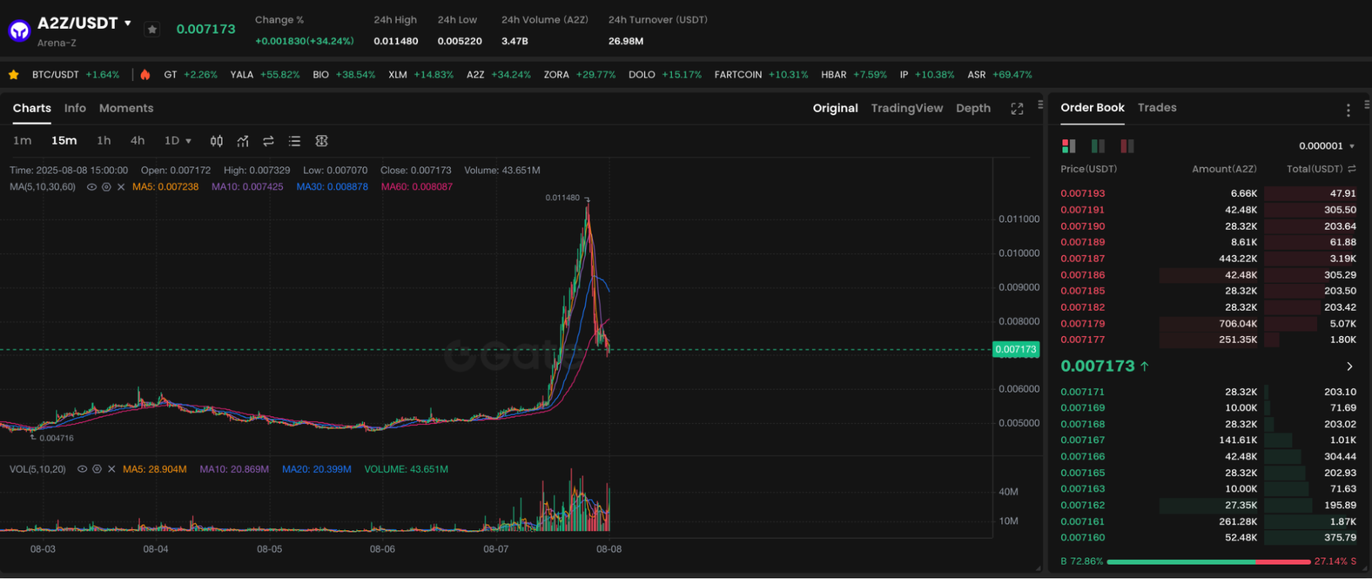
Task: Click order book panel drag handle
Action: 1367,105
